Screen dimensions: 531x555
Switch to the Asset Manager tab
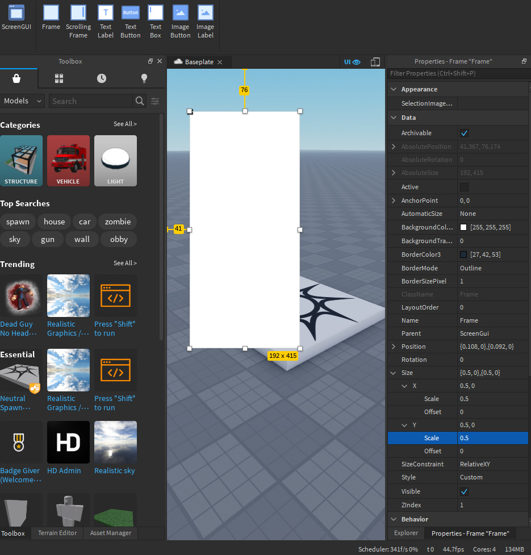pos(111,533)
